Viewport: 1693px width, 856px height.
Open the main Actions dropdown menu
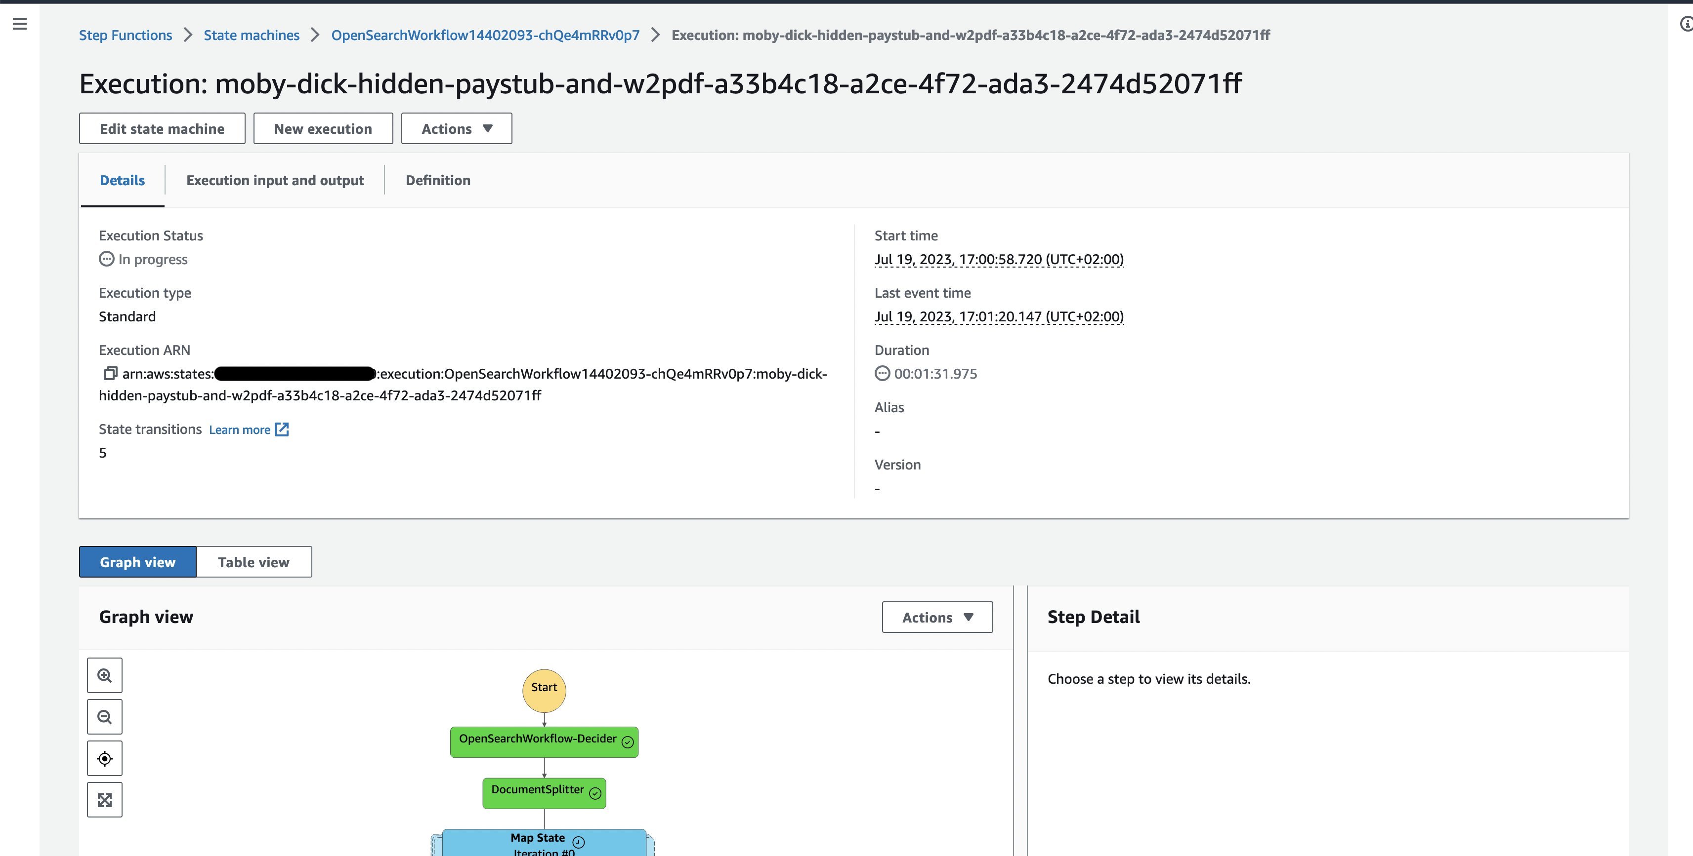click(456, 128)
